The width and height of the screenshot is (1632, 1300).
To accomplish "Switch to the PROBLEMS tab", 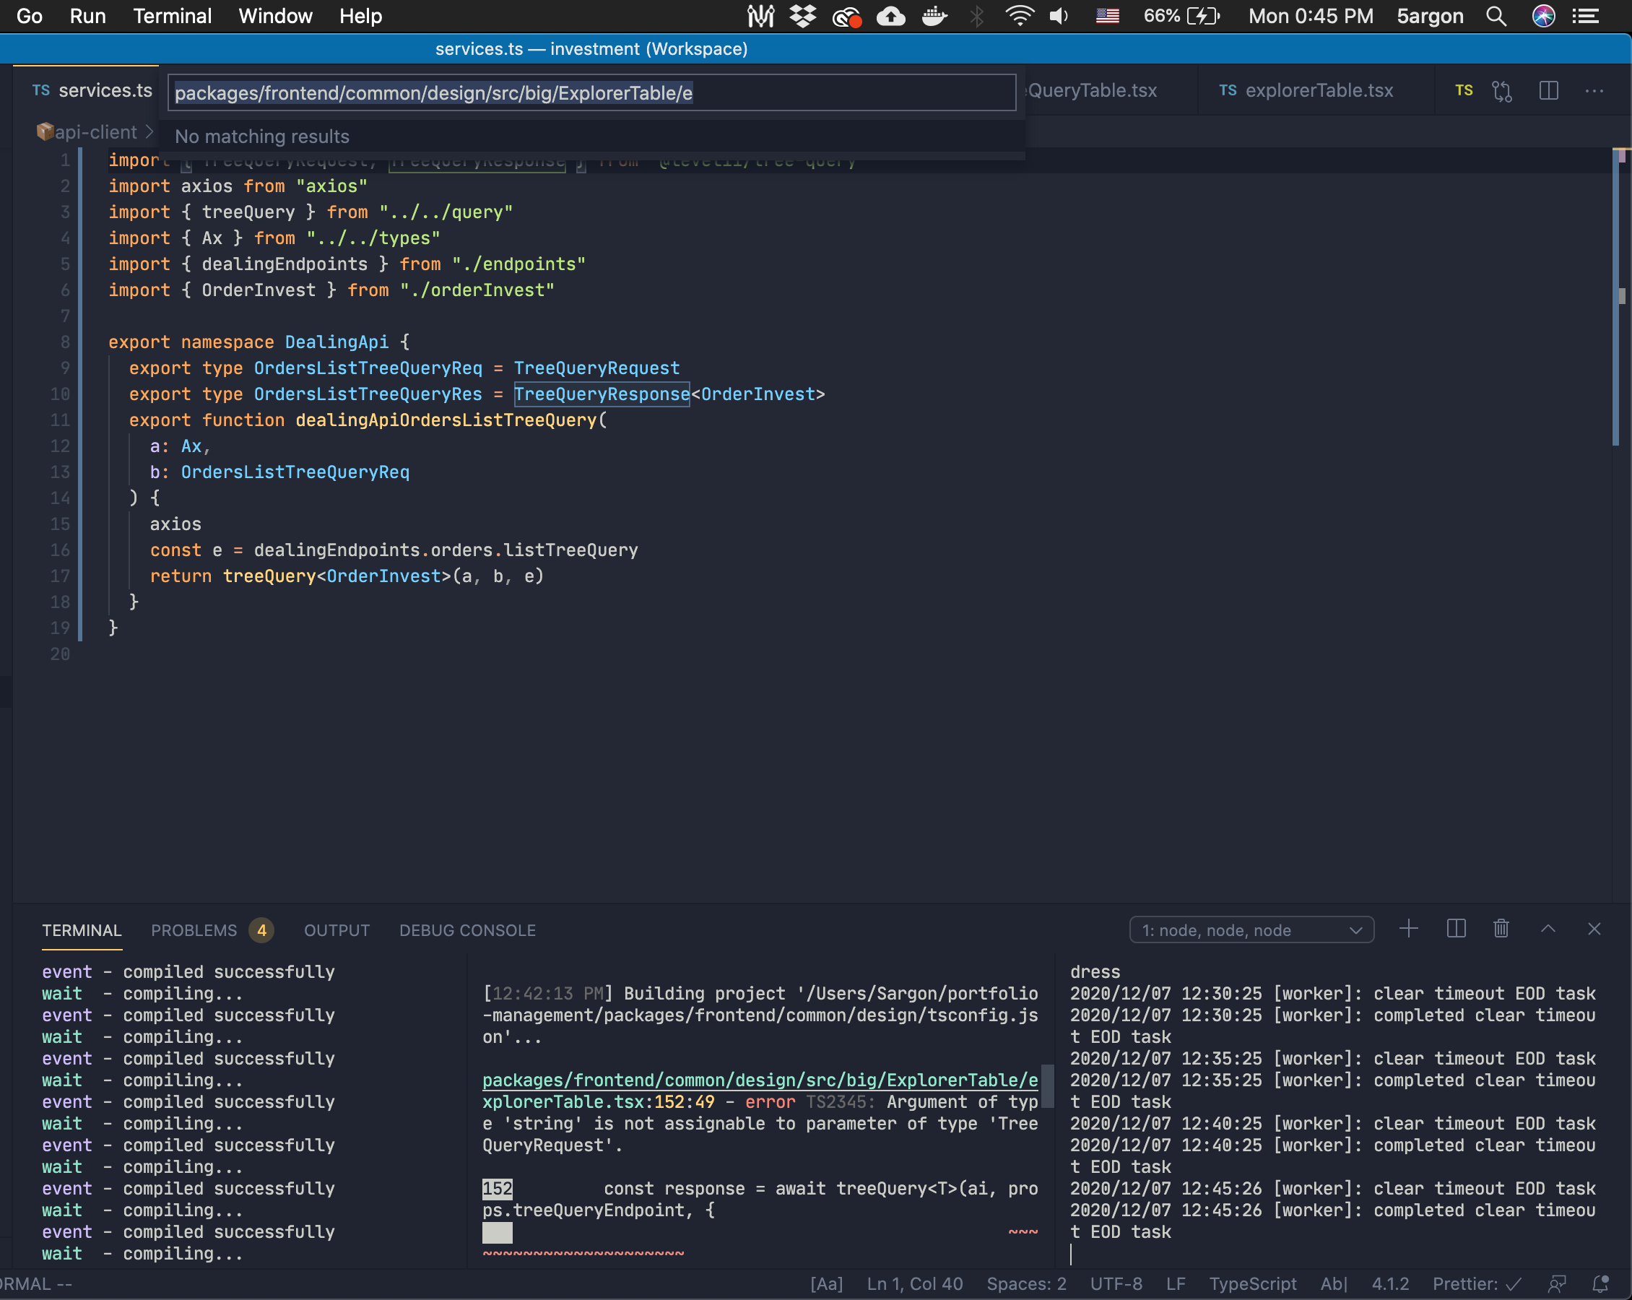I will tap(194, 929).
